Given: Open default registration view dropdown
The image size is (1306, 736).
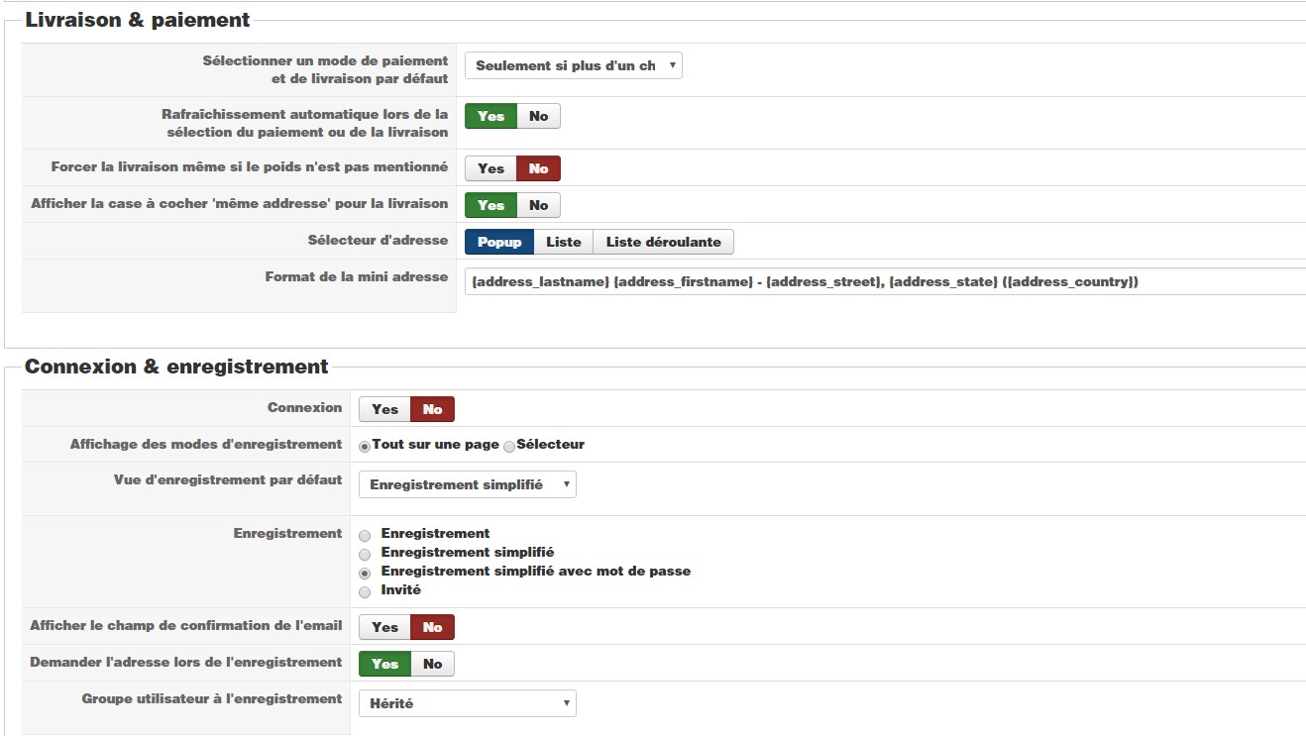Looking at the screenshot, I should 467,484.
